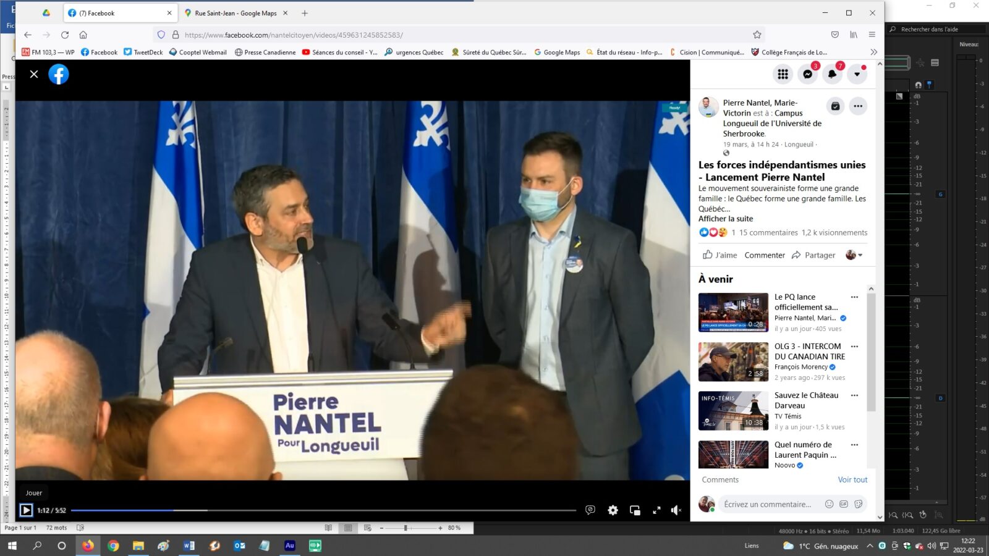989x556 pixels.
Task: Unmute the video volume
Action: point(676,510)
